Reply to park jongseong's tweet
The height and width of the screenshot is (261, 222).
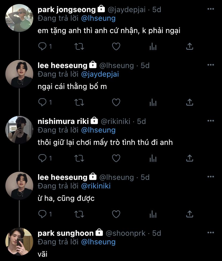(x=42, y=47)
